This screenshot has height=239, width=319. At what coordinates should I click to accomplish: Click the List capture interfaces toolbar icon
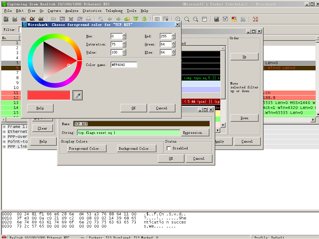point(6,19)
